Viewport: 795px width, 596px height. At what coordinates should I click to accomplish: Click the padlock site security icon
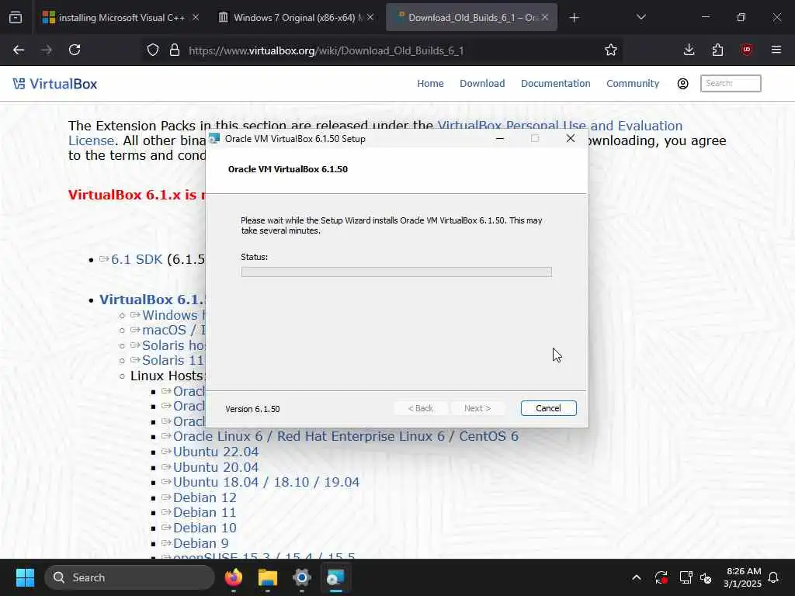point(175,50)
